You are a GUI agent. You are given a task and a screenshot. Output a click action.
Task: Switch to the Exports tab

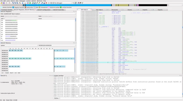[x=160, y=10]
